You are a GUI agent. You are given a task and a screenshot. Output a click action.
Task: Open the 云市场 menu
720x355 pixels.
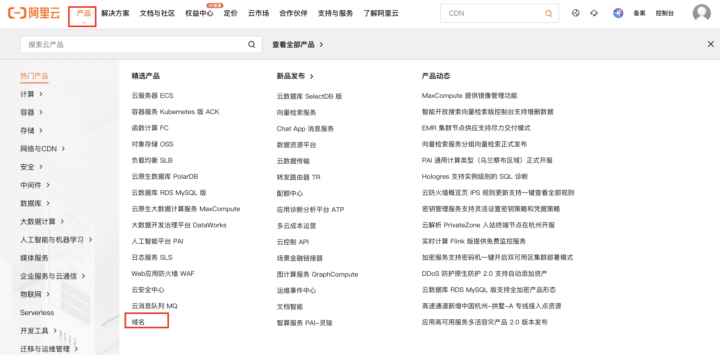tap(258, 13)
